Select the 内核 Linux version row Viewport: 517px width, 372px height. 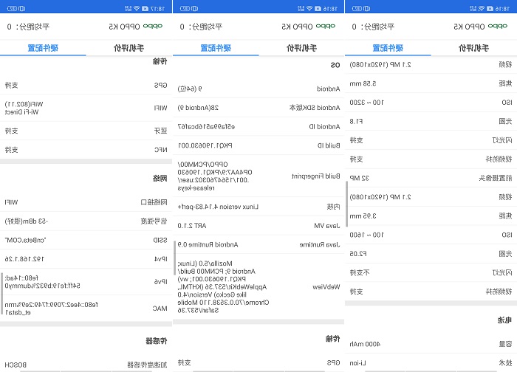tap(258, 207)
